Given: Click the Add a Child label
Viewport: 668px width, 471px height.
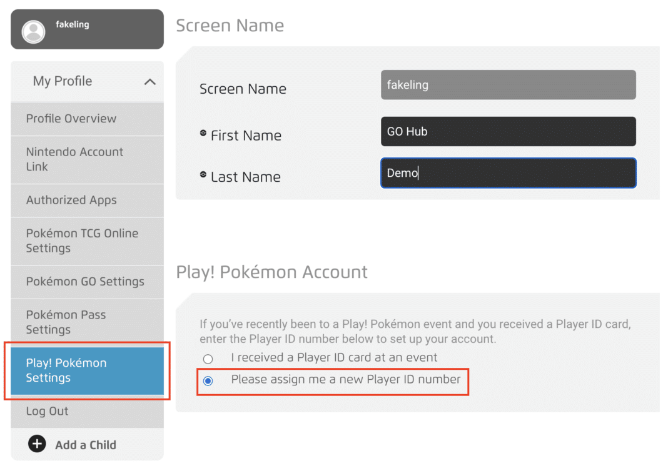Looking at the screenshot, I should coord(86,445).
